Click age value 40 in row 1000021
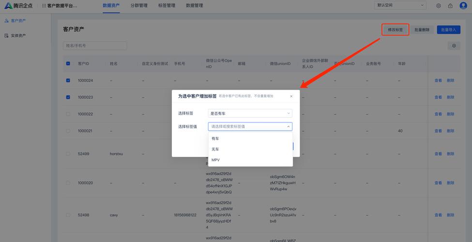The height and width of the screenshot is (242, 472). coord(400,131)
